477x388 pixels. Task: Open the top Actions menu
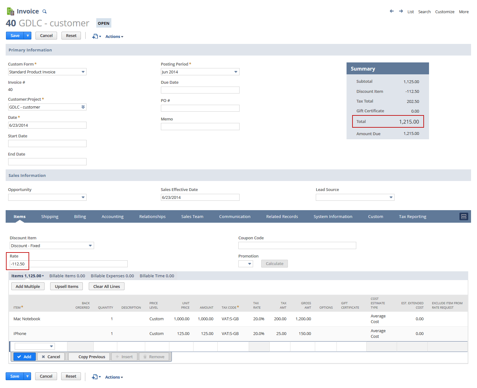tap(114, 37)
